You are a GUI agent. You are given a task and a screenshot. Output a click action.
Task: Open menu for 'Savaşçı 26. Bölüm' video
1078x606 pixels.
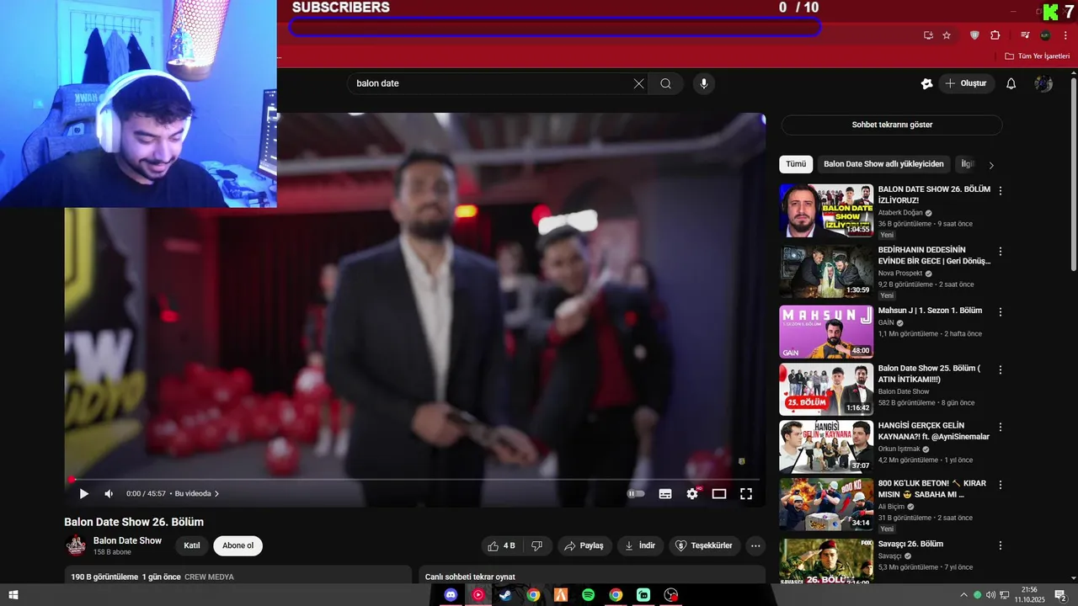coord(1001,545)
